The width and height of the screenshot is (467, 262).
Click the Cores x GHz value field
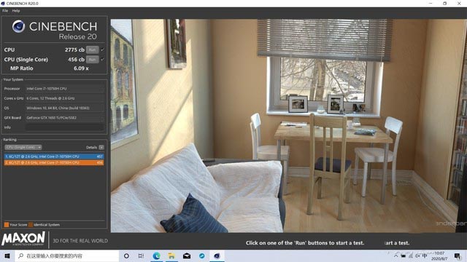coord(65,98)
